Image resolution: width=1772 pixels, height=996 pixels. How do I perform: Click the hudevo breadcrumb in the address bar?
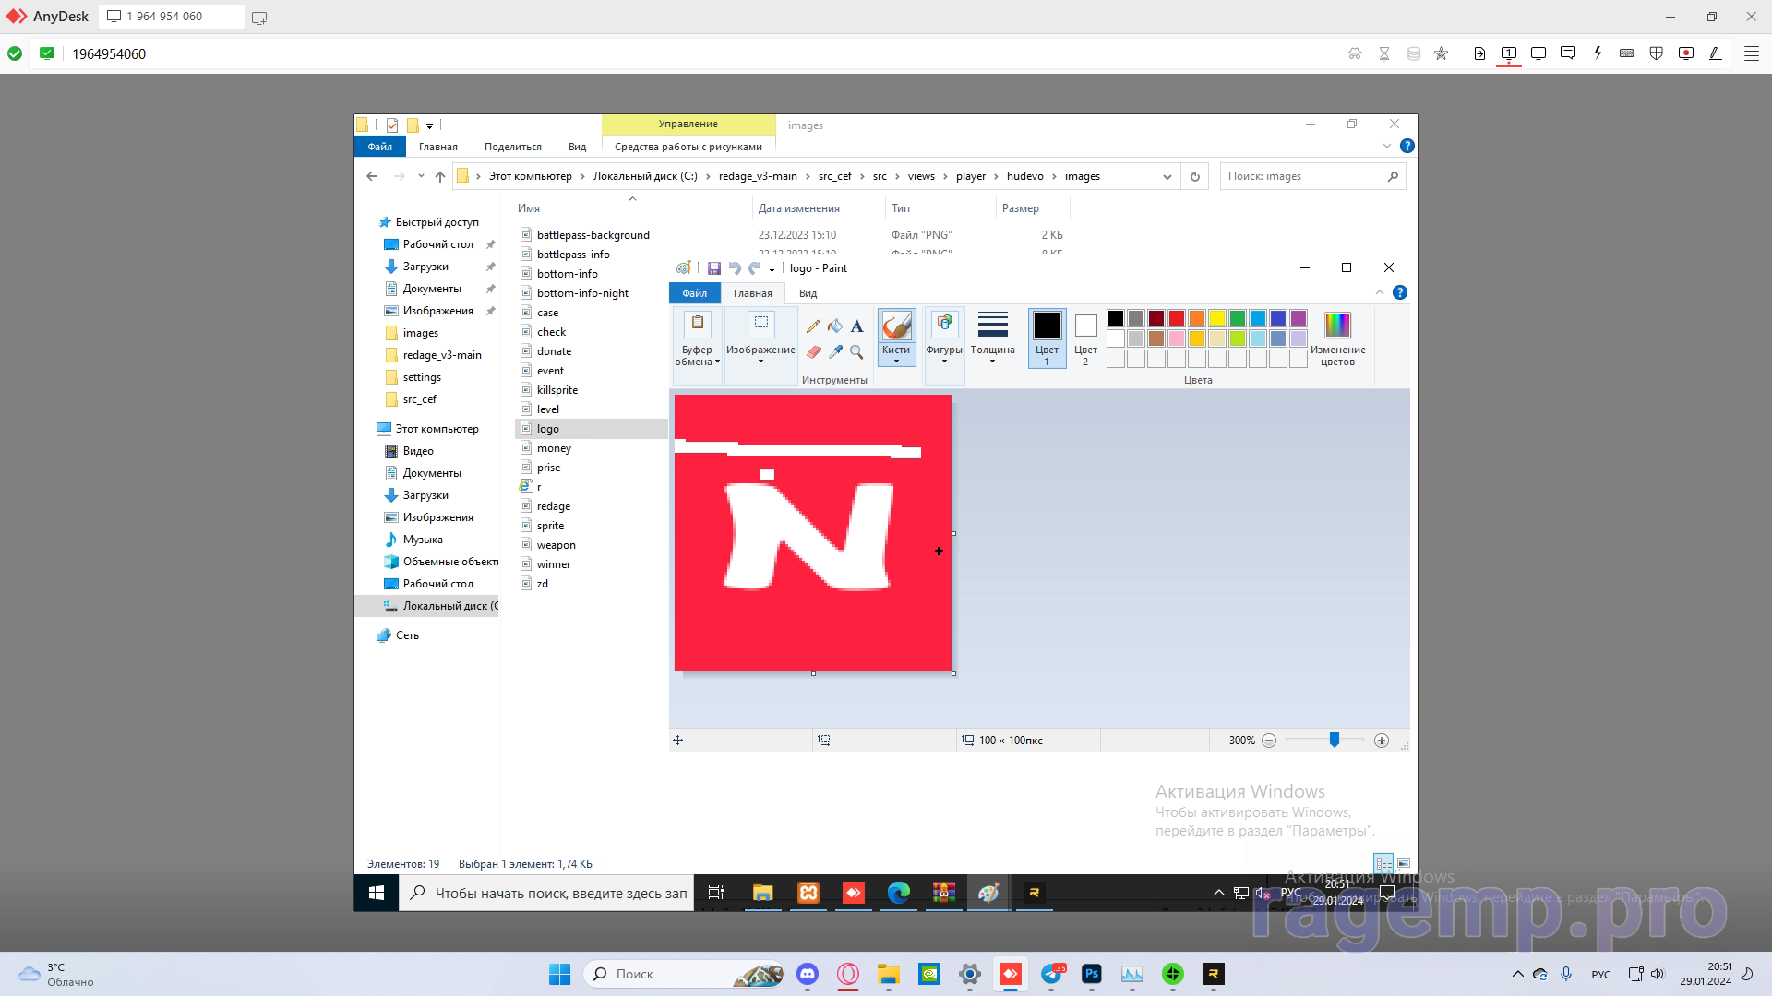coord(1024,176)
